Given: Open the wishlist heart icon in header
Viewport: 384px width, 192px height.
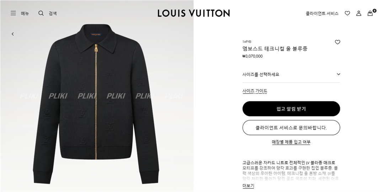Looking at the screenshot, I should [x=347, y=13].
